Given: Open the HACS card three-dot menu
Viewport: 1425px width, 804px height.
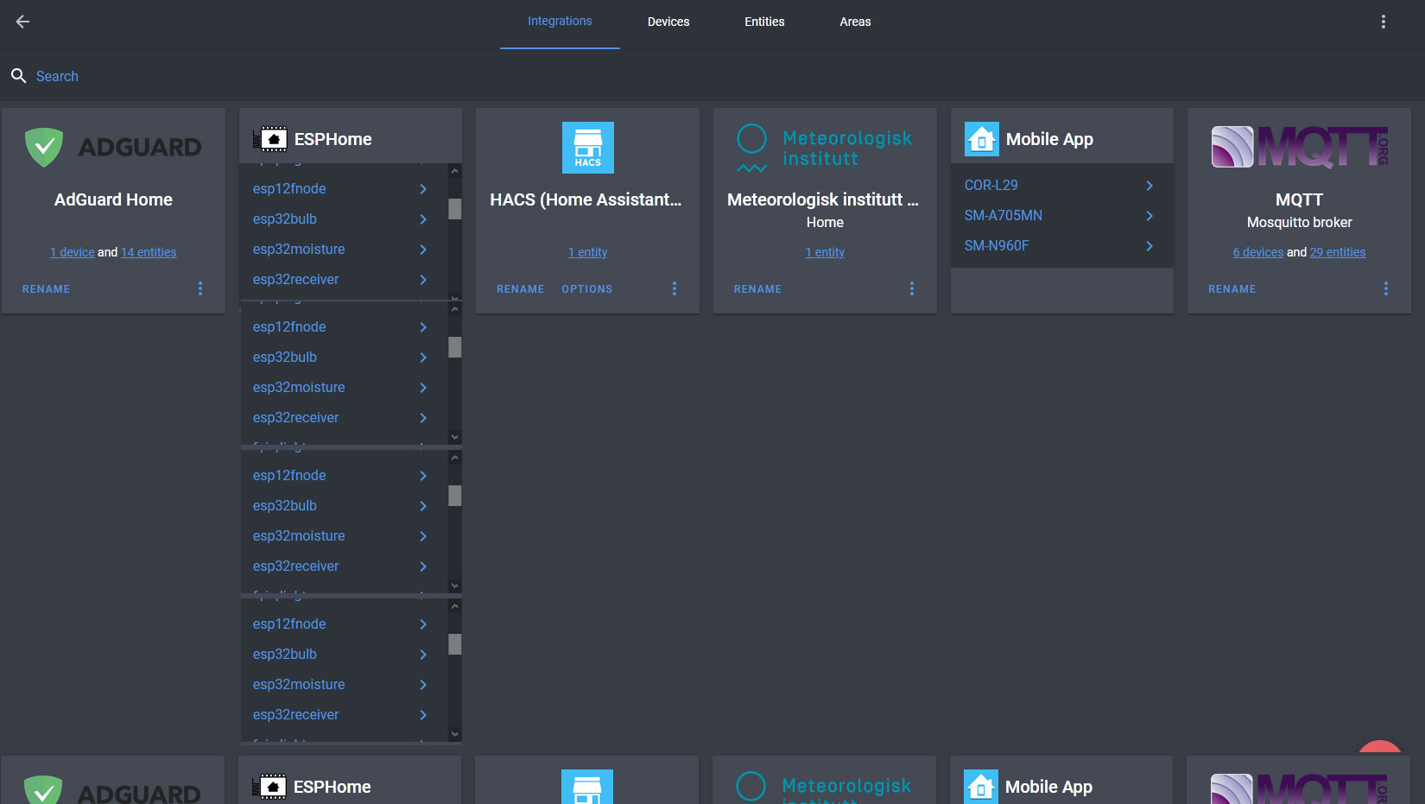Looking at the screenshot, I should (674, 288).
